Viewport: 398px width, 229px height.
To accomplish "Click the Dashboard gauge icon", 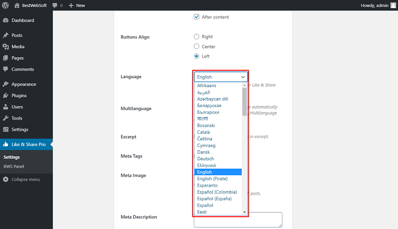I will pyautogui.click(x=5, y=20).
